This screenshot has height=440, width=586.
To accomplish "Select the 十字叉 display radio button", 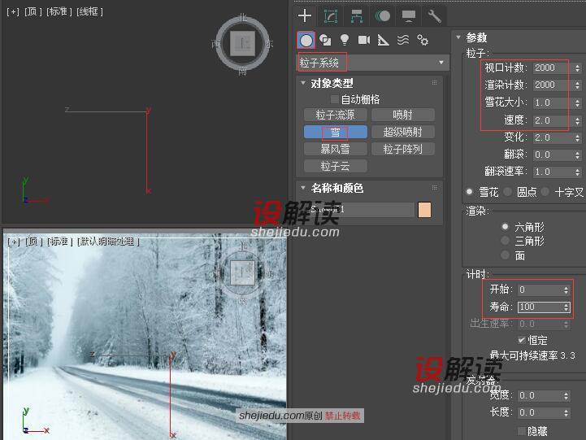I will point(545,192).
